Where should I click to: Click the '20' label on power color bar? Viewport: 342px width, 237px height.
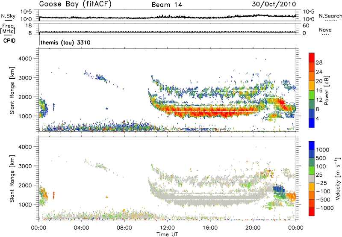[319, 81]
